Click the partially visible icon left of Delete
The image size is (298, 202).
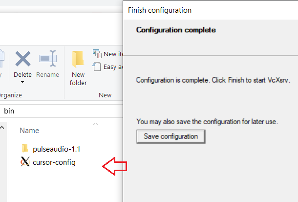pyautogui.click(x=2, y=58)
